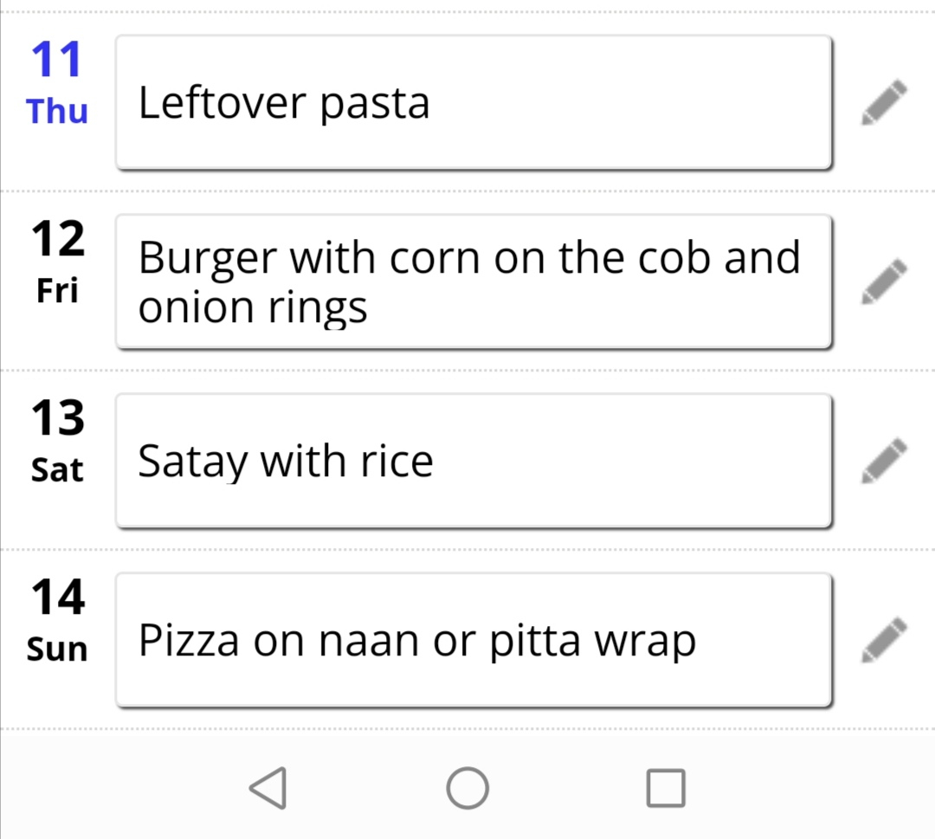This screenshot has width=935, height=839.
Task: Tap pencil icon beside Burger with corn meal
Action: [x=884, y=281]
